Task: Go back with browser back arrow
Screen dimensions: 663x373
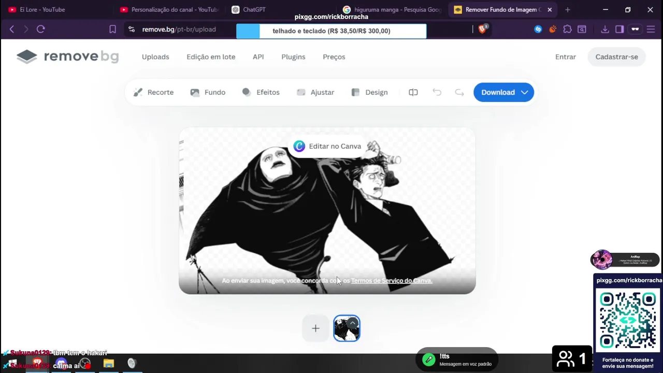Action: point(12,30)
